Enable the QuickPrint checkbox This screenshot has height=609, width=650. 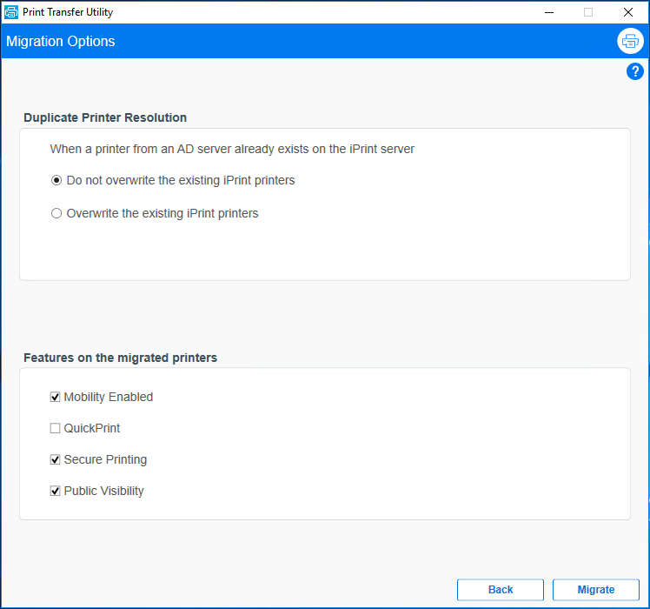pos(56,429)
